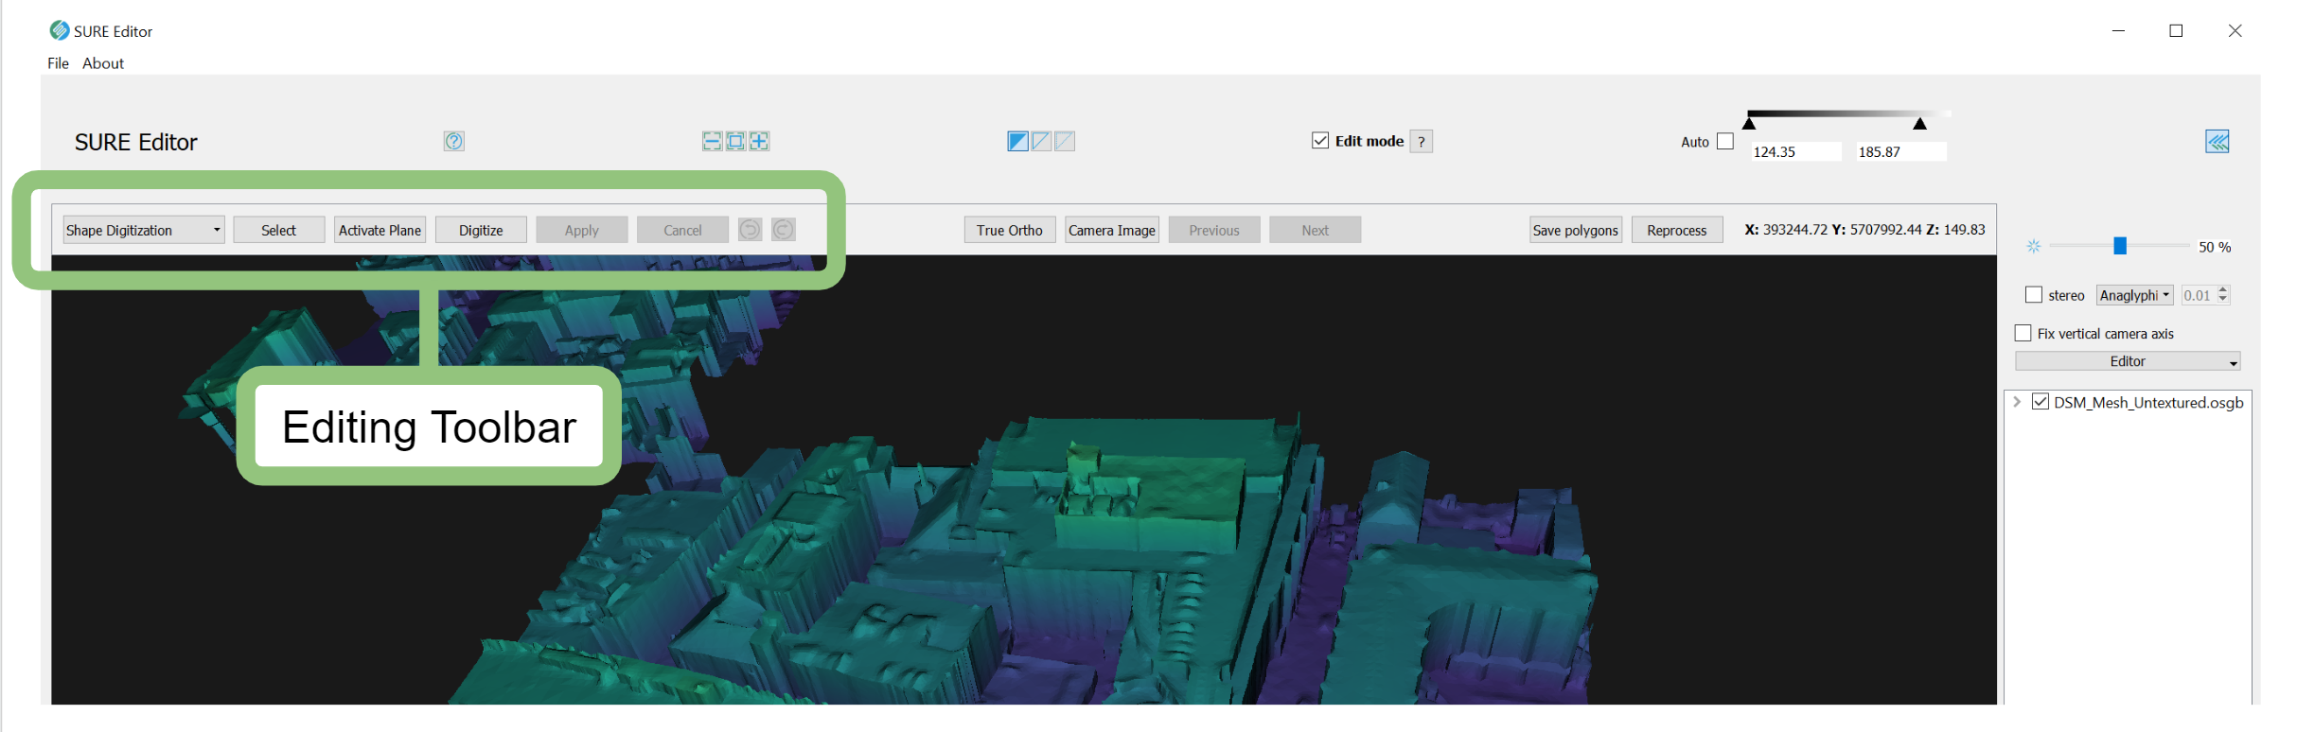The image size is (2297, 732).
Task: Enable the stereo checkbox
Action: 2033,294
